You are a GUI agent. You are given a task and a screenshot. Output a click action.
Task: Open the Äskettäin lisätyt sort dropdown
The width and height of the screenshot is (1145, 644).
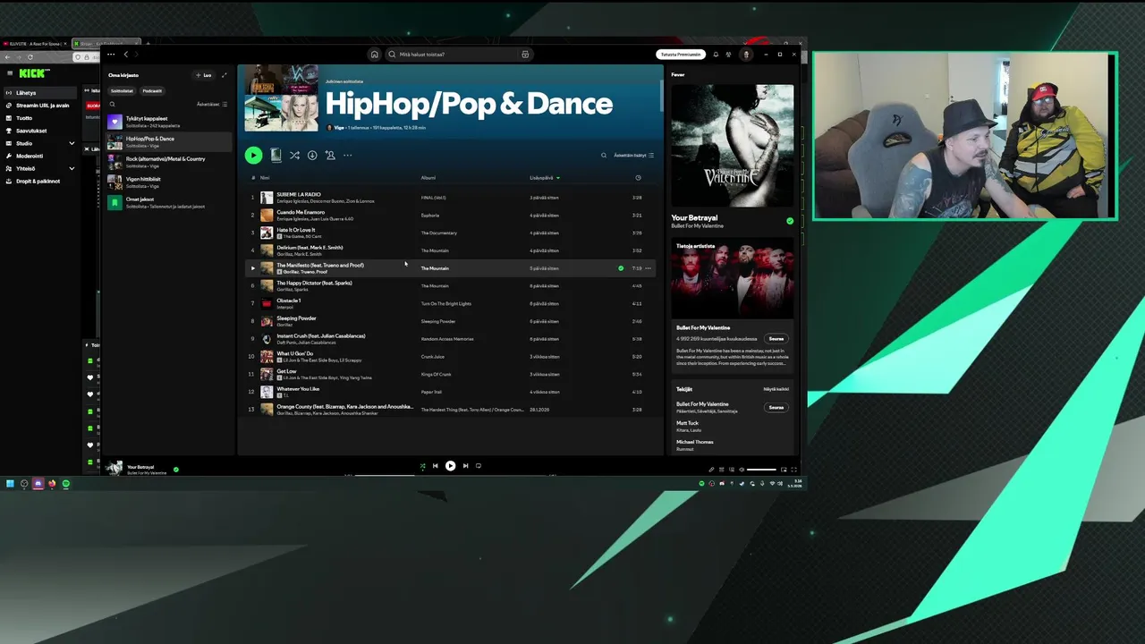click(633, 155)
